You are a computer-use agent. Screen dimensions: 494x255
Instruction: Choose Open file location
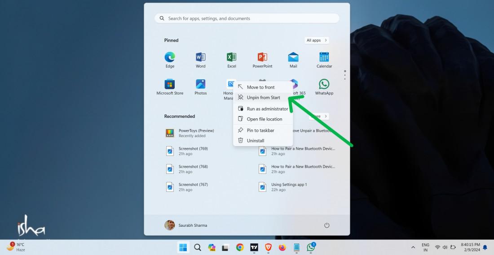tap(263, 119)
